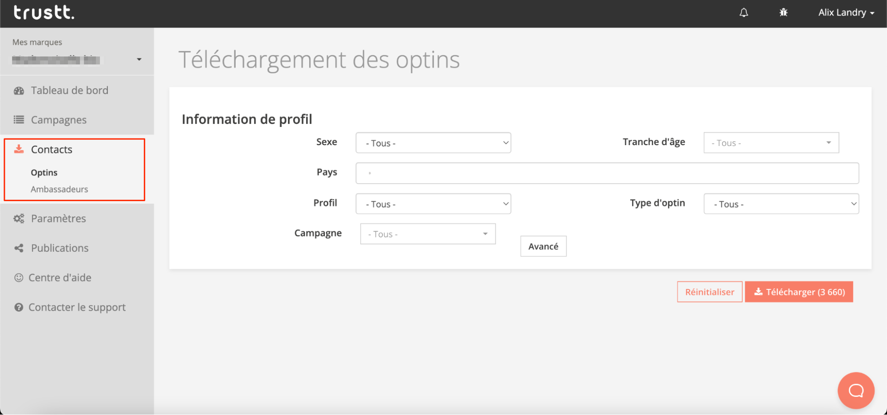Click the Publications share icon
Screen dimensions: 887x415
(19, 248)
